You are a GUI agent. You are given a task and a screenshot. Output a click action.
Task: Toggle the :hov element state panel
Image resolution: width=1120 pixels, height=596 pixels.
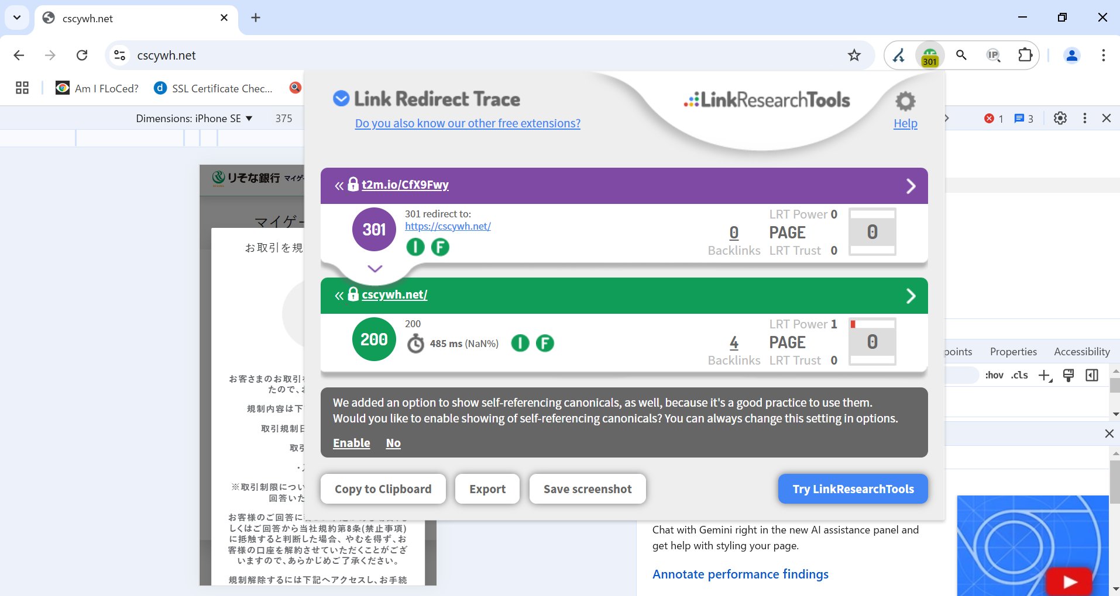pyautogui.click(x=994, y=375)
